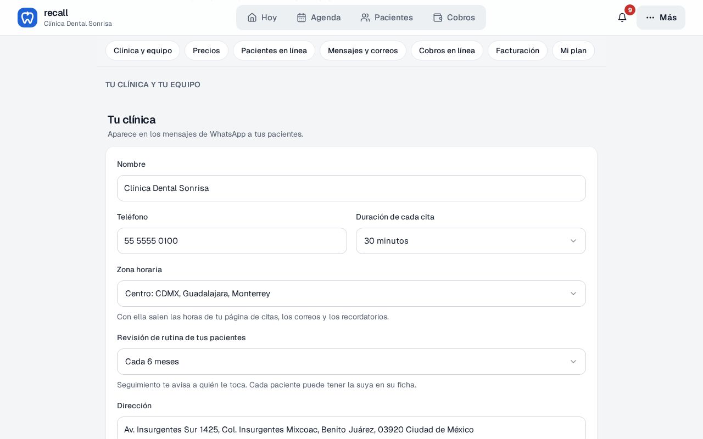Click the TU CLÍNICA Y TU EQUIPO label

coord(153,85)
